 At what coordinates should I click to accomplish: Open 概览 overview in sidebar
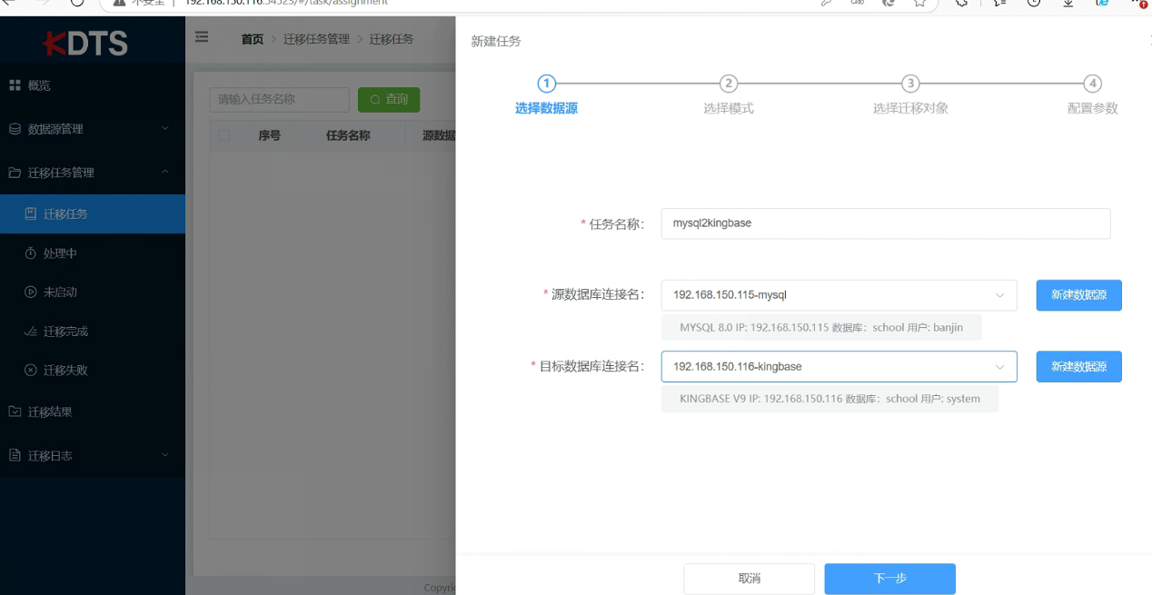point(39,85)
